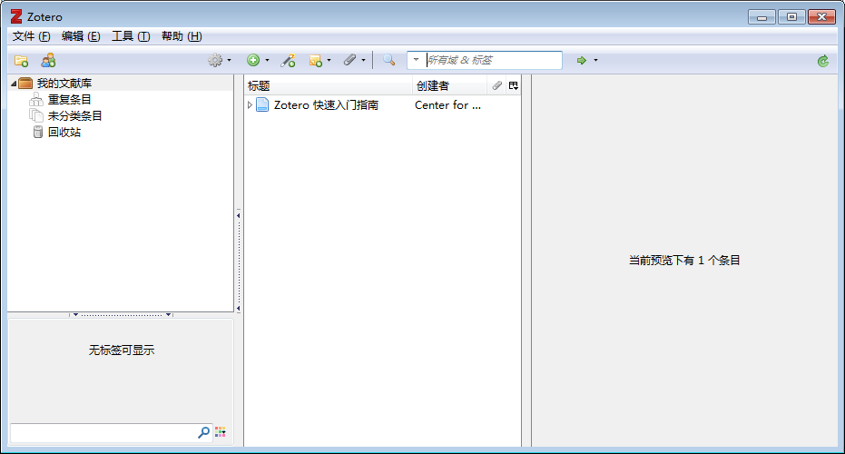This screenshot has width=845, height=454.
Task: Open dropdown arrow beside gear Actions icon
Action: pyautogui.click(x=229, y=61)
